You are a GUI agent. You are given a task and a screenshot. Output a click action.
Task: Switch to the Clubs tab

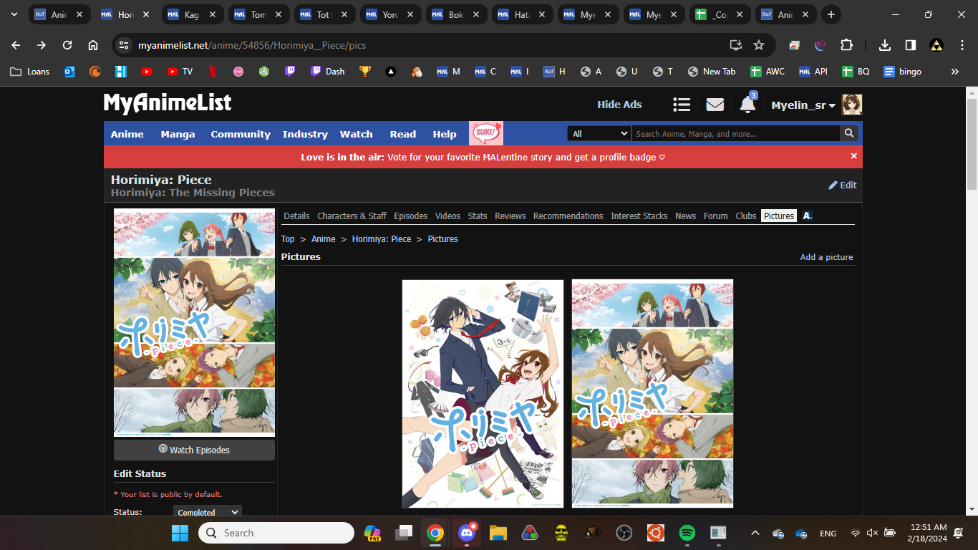tap(746, 216)
